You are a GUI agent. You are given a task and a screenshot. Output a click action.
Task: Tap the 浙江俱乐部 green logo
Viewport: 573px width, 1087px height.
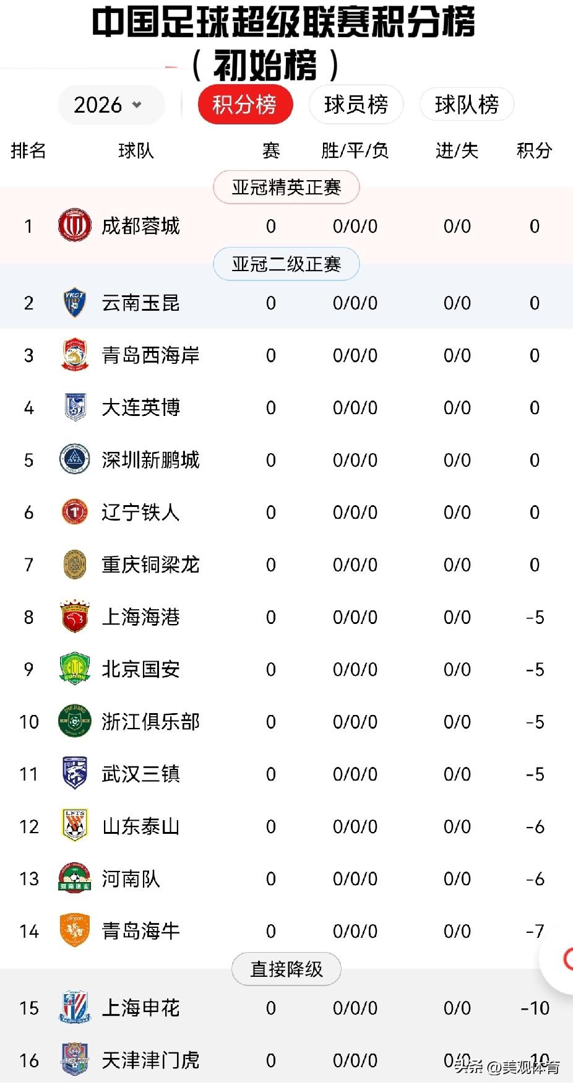[75, 721]
